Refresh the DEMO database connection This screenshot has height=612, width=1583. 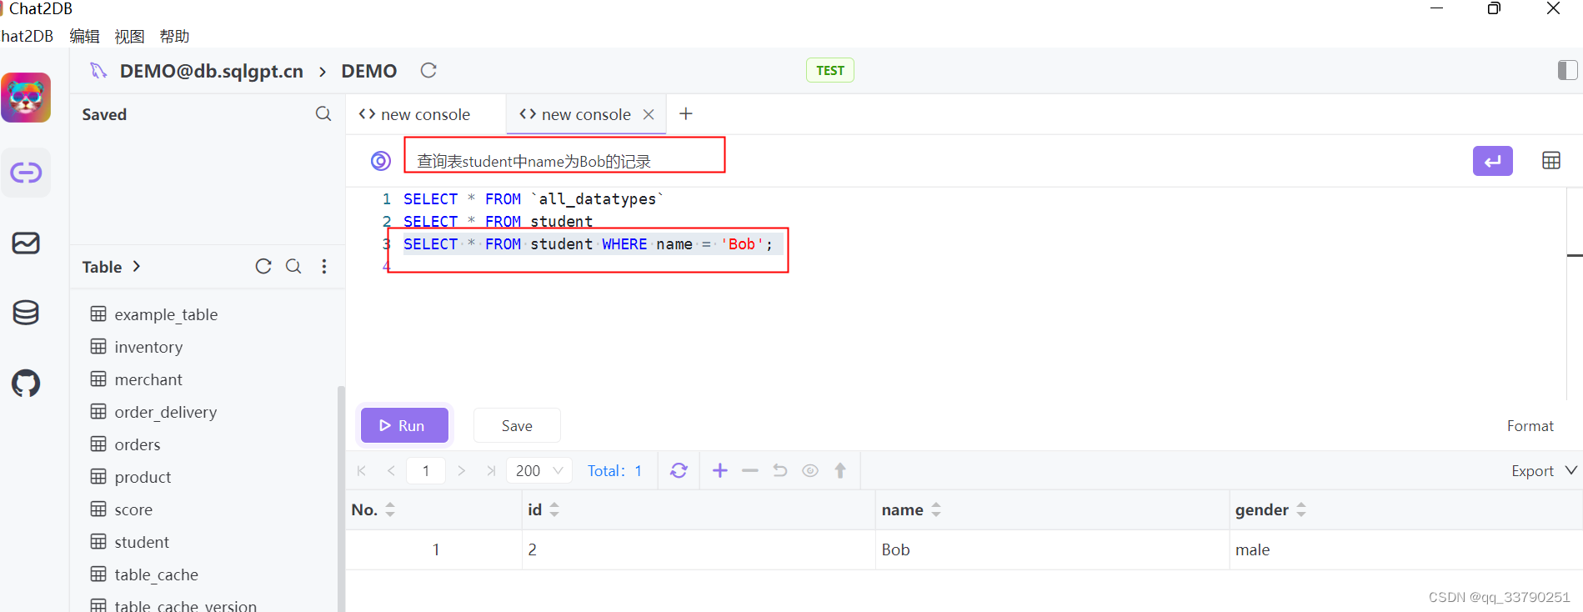pyautogui.click(x=428, y=70)
